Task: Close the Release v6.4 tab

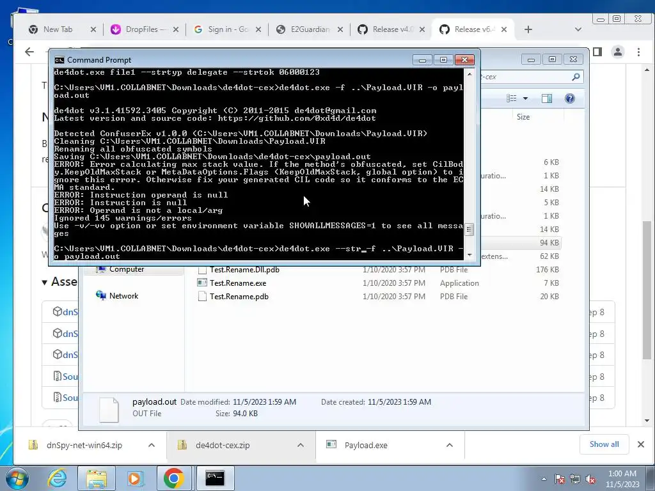Action: pyautogui.click(x=504, y=29)
